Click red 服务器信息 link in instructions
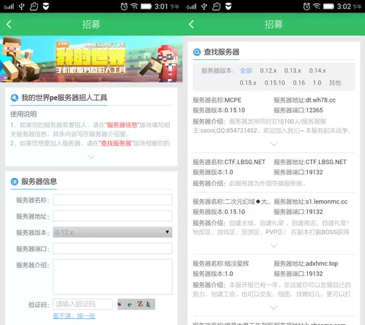The width and height of the screenshot is (365, 325). click(x=122, y=125)
